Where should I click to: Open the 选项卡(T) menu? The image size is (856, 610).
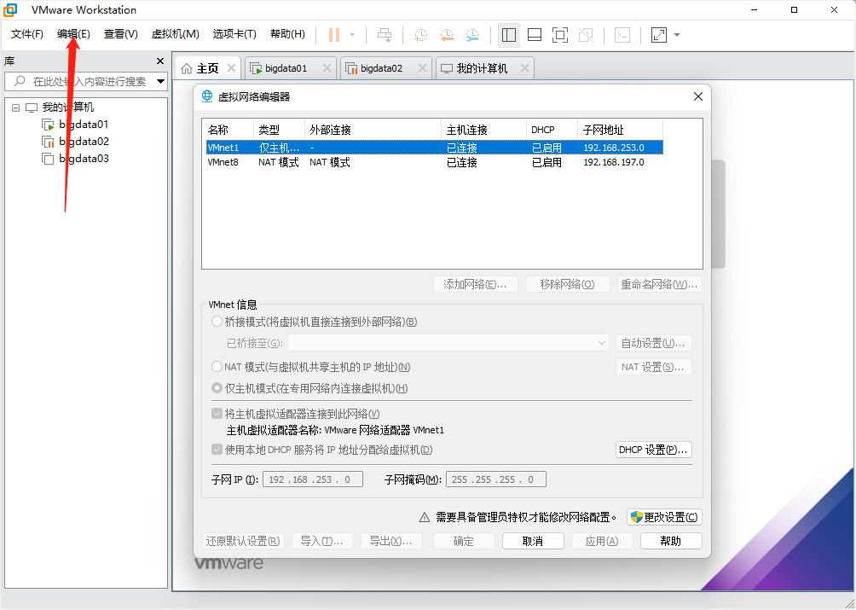[234, 34]
